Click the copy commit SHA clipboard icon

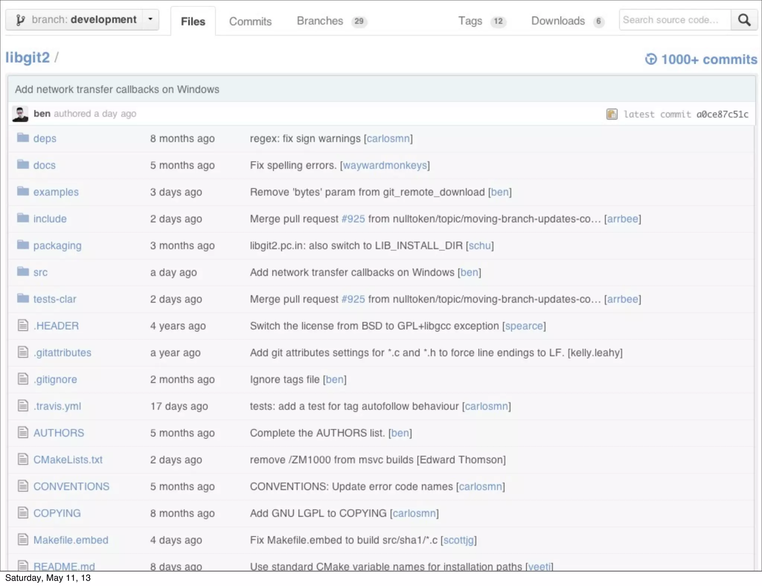point(612,114)
